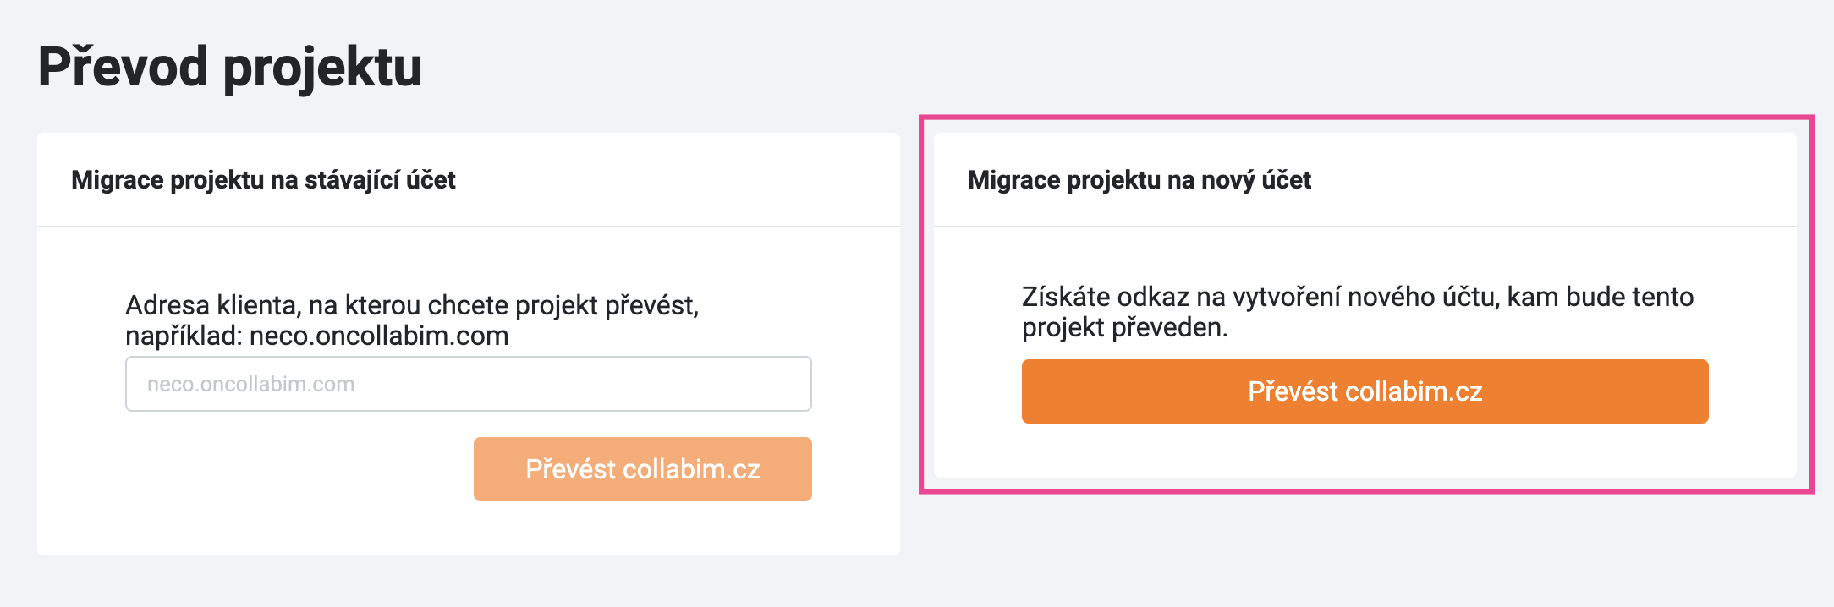Click the neco.oncollabim.com client address input field
This screenshot has width=1834, height=607.
(x=469, y=384)
